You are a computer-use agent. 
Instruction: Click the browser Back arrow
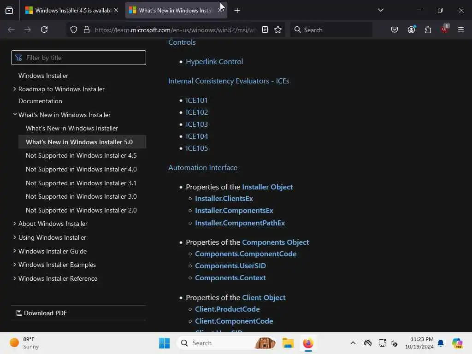tap(11, 29)
